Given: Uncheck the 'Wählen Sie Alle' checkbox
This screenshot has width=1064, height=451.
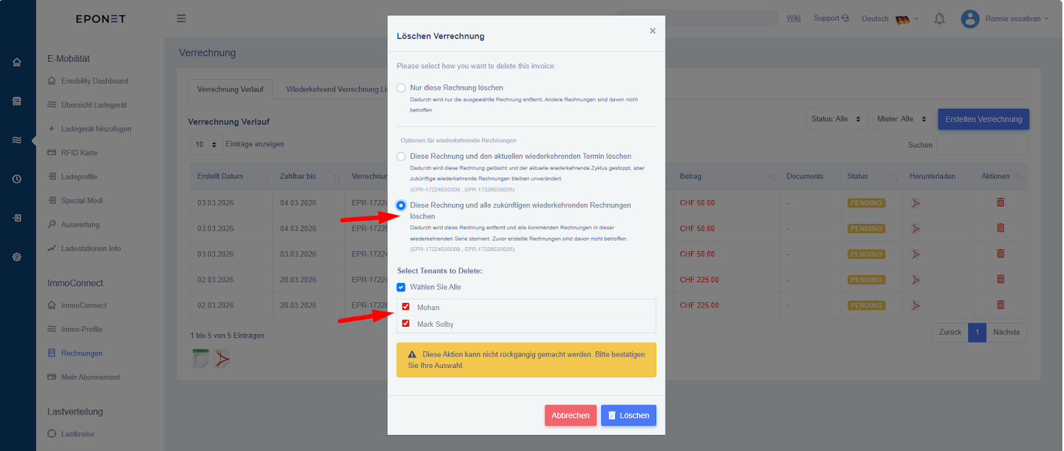Looking at the screenshot, I should pyautogui.click(x=401, y=288).
